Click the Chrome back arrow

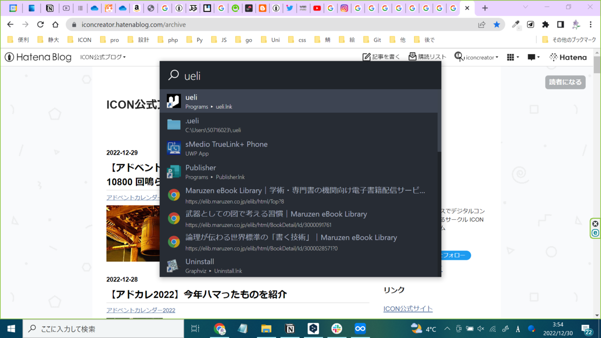(11, 25)
